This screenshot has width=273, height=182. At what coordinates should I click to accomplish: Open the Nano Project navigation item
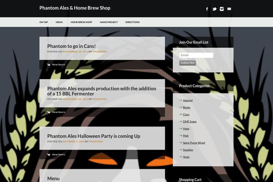tap(109, 22)
